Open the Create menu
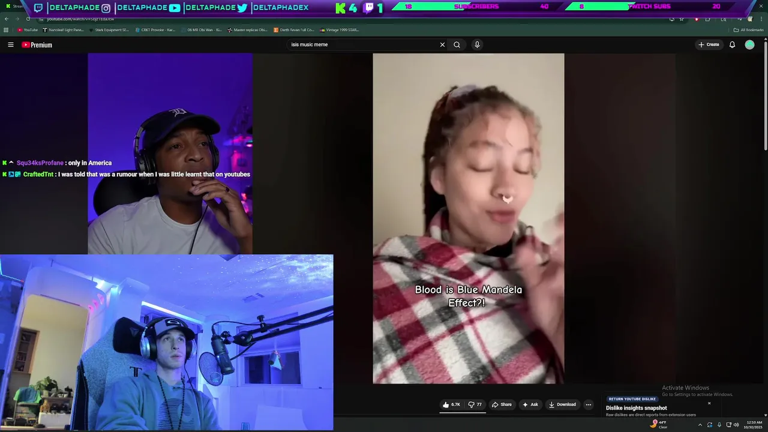The height and width of the screenshot is (432, 768). [x=709, y=44]
